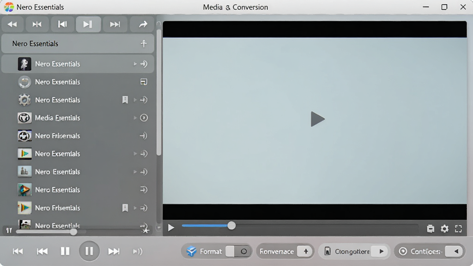
Task: Click the circle clock icon in Media Esentials row
Action: (x=144, y=118)
